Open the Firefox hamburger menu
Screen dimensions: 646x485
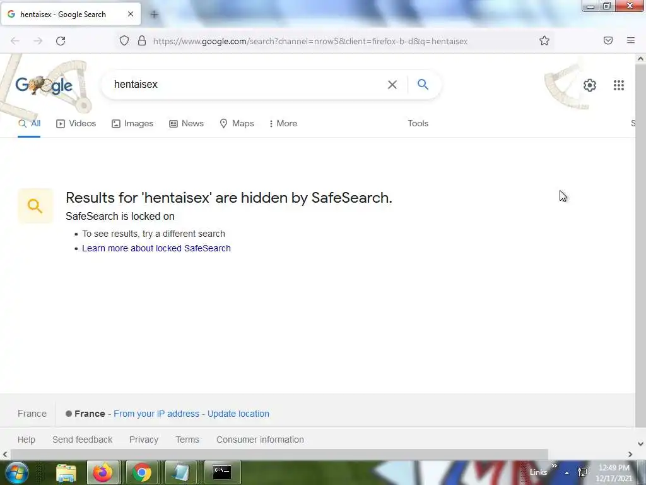pyautogui.click(x=631, y=40)
